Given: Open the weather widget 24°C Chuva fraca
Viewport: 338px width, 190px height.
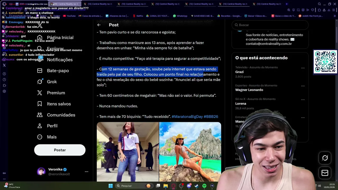Looking at the screenshot, I should [12, 186].
